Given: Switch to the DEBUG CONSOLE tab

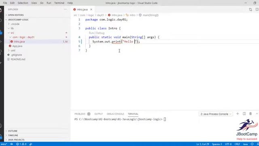Looking at the screenshot, I should pos(115,114).
